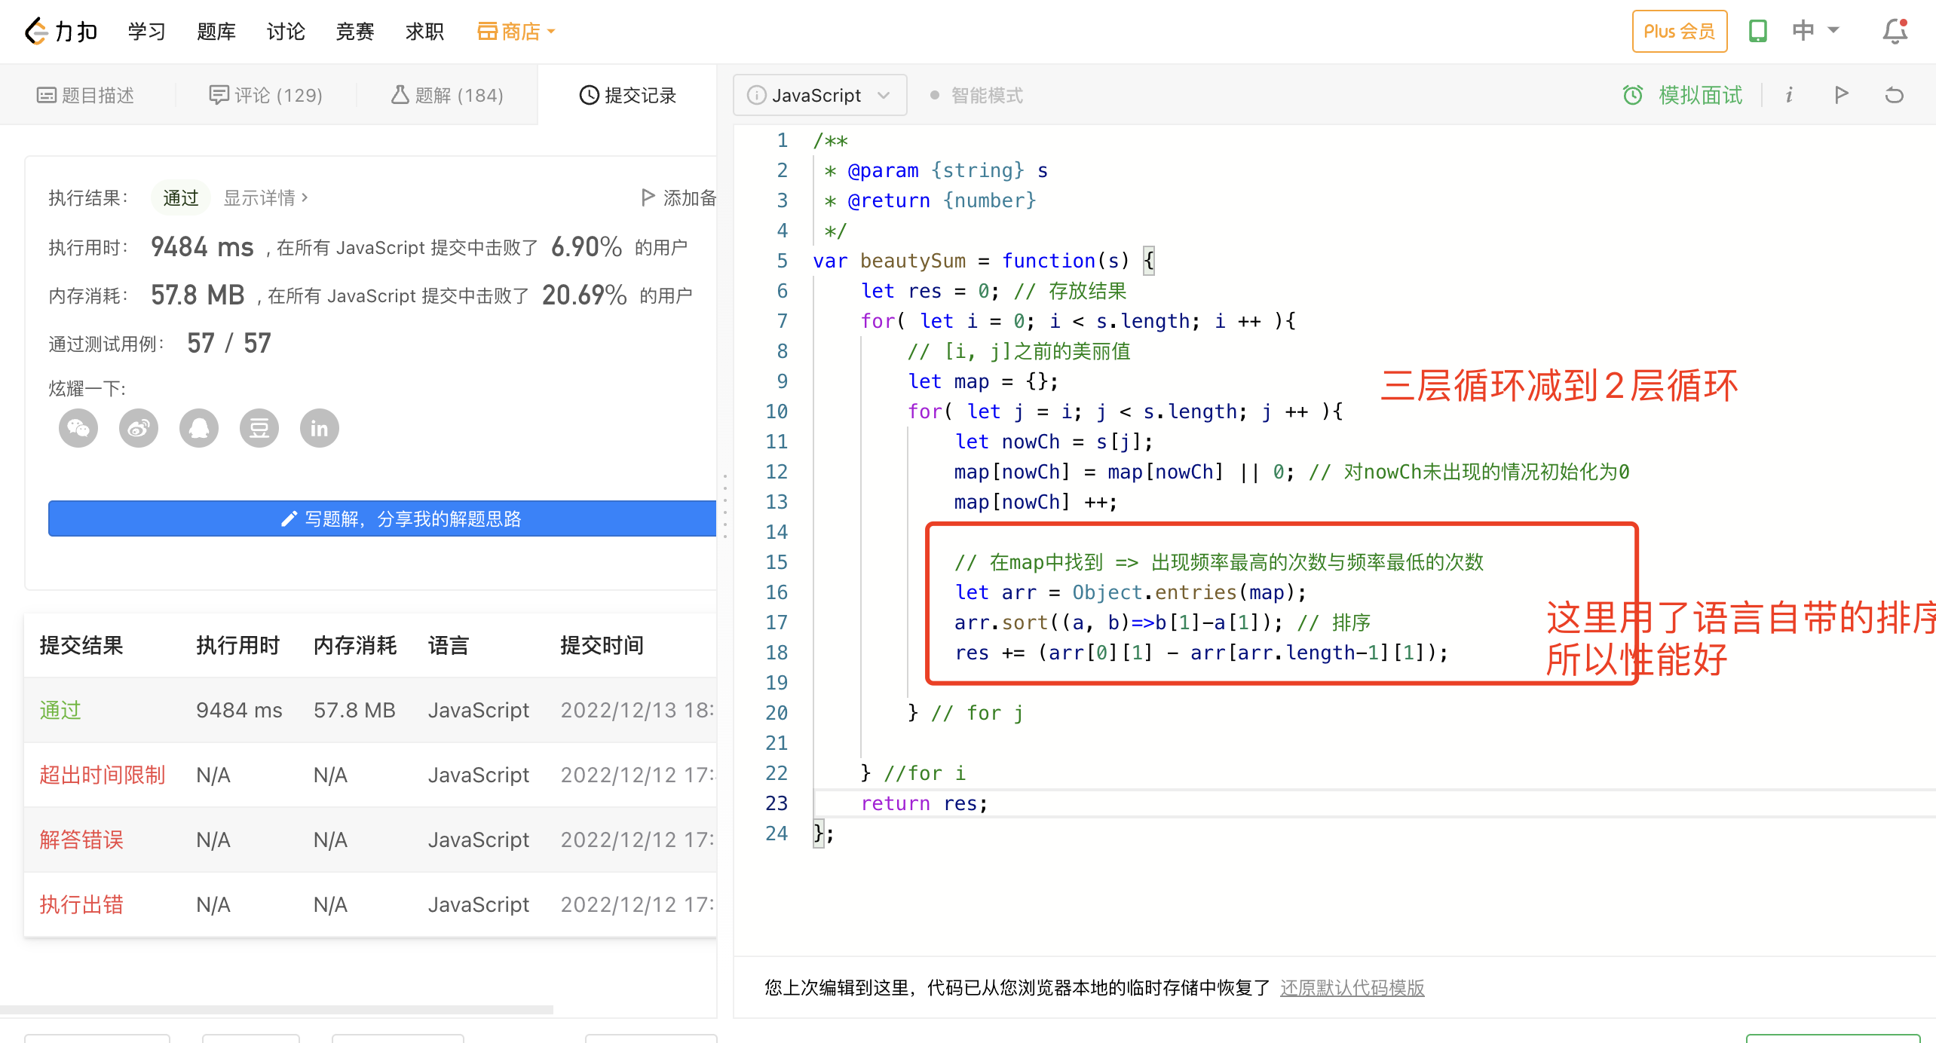This screenshot has width=1936, height=1043.
Task: Click the run play icon in editor toolbar
Action: [x=1841, y=95]
